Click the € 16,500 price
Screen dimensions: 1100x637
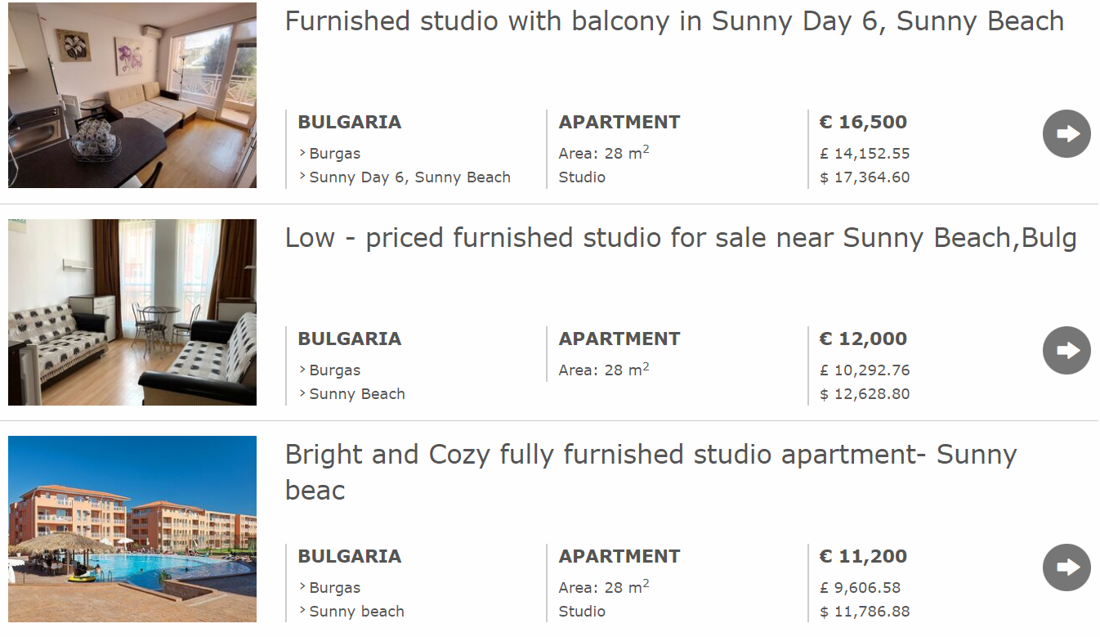pyautogui.click(x=863, y=123)
